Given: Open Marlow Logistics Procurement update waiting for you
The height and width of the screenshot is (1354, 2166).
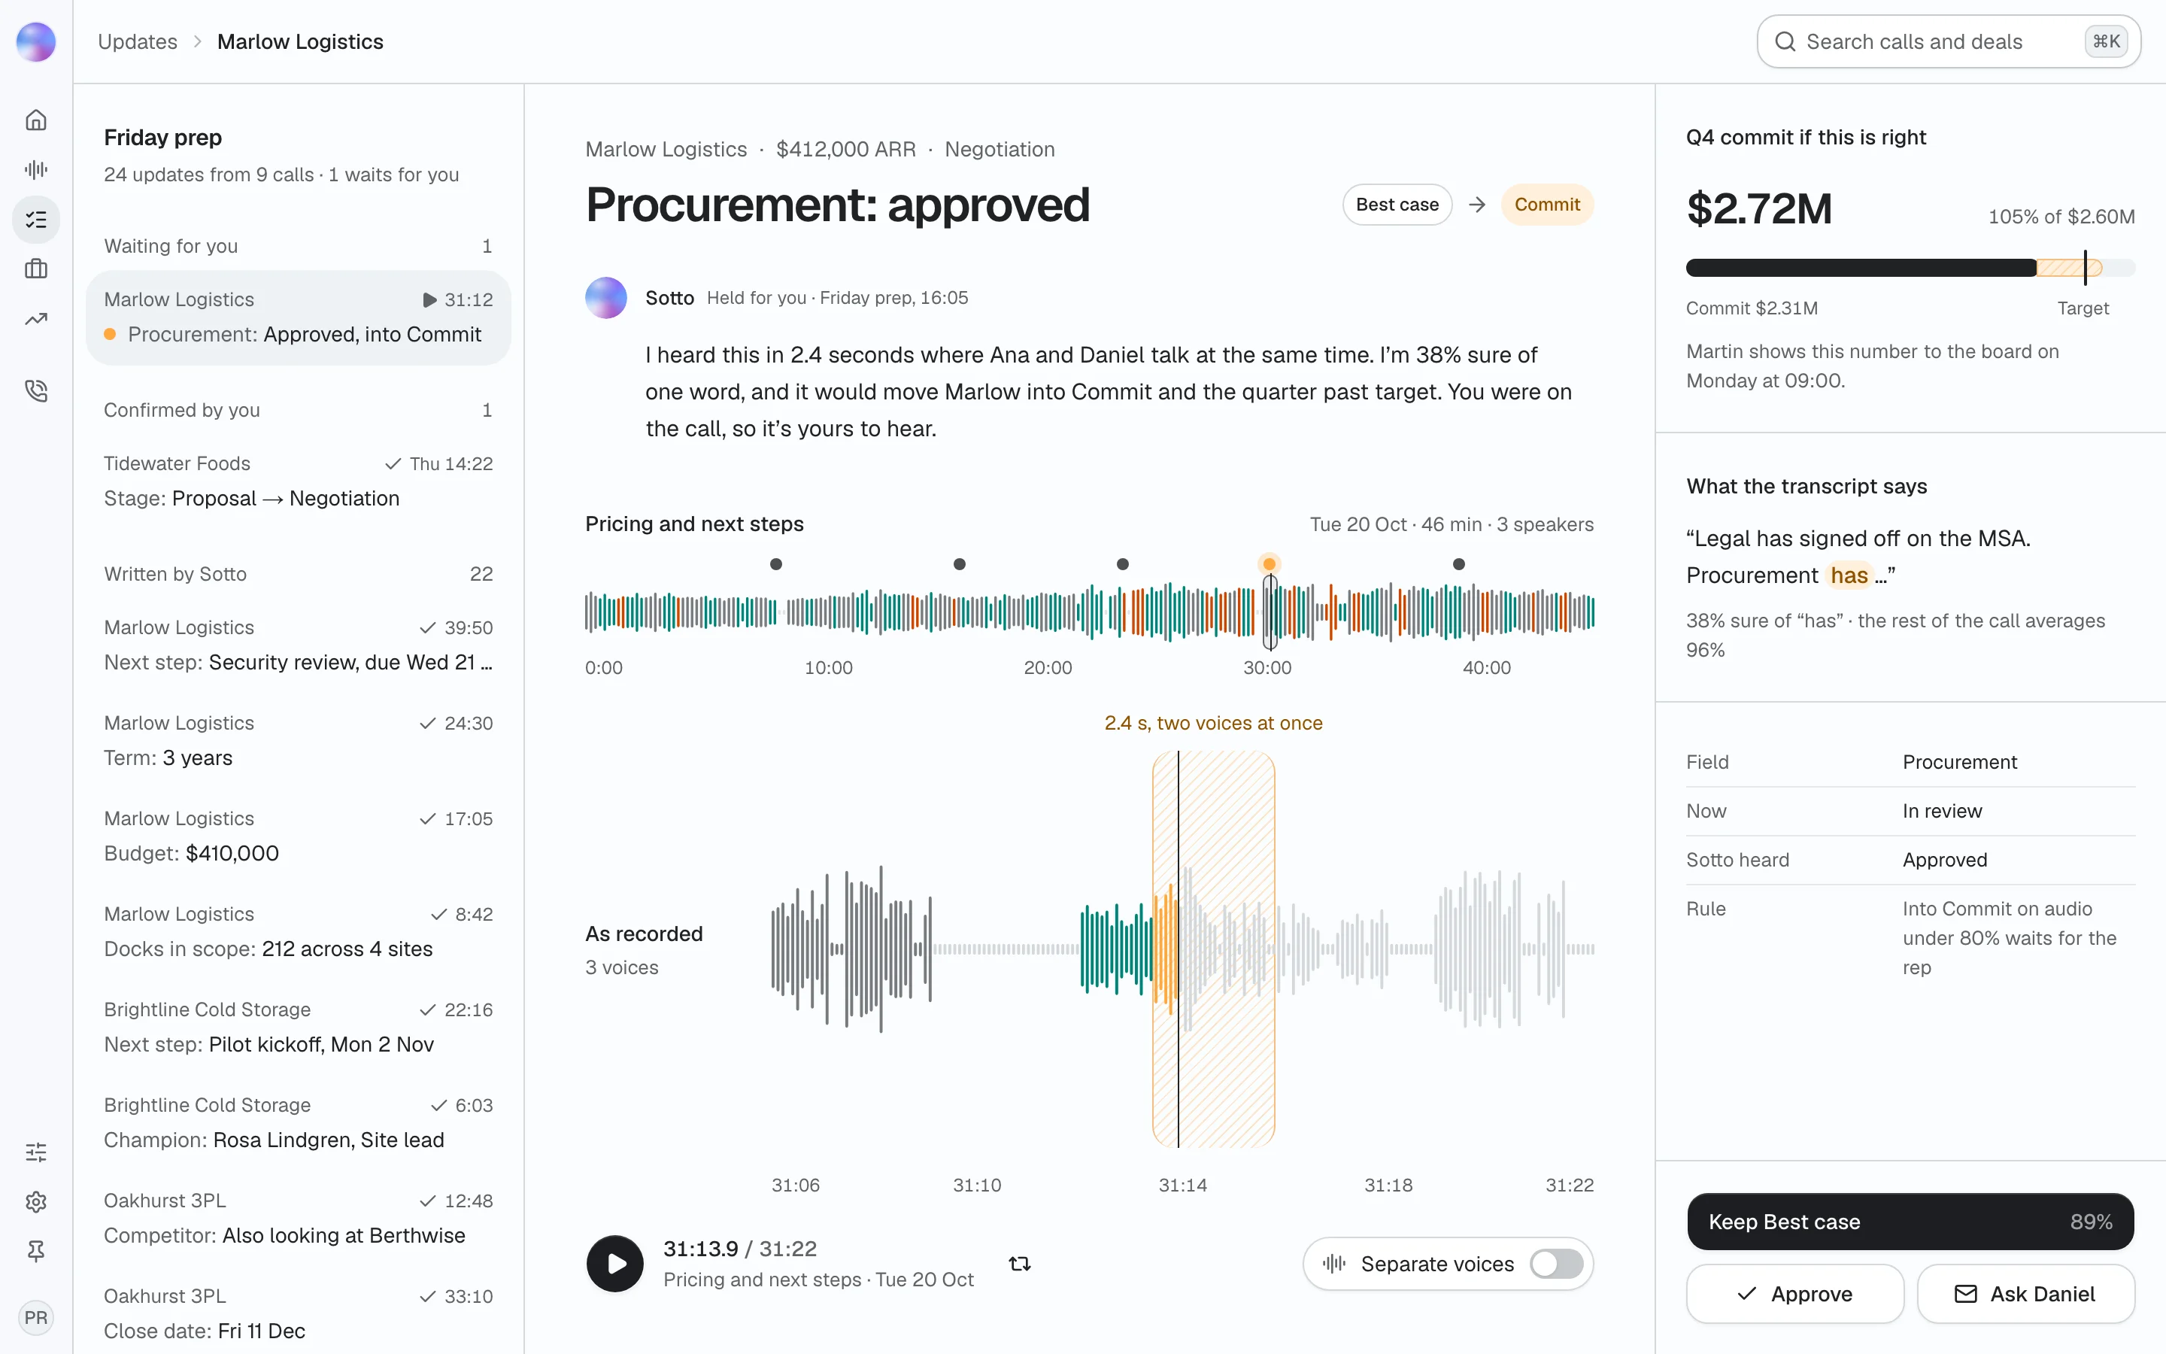Looking at the screenshot, I should click(x=298, y=317).
